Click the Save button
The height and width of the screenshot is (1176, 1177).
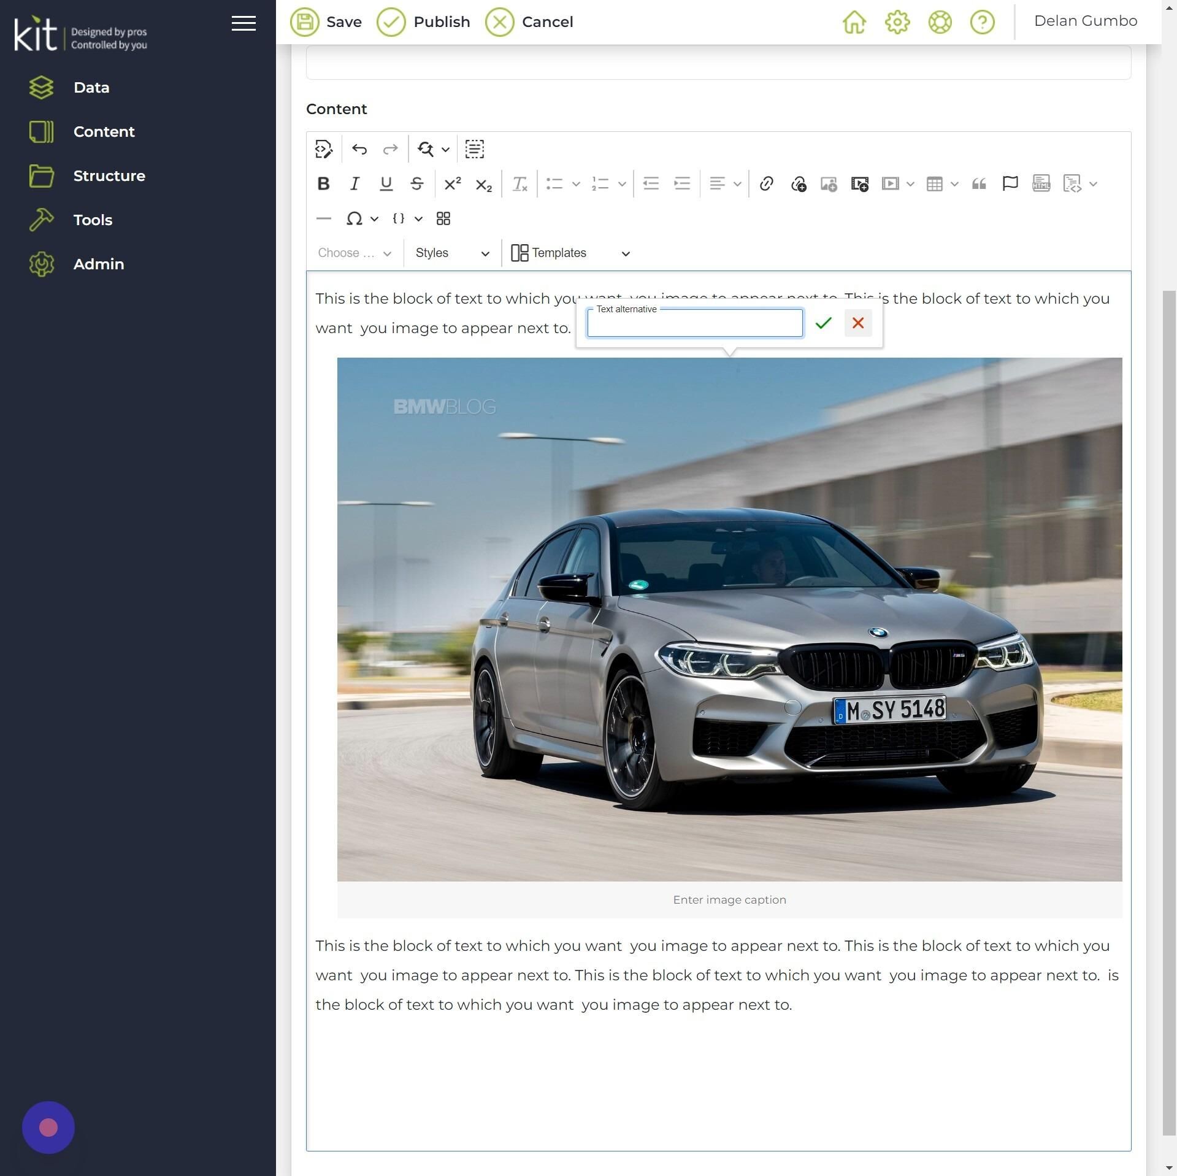tap(326, 22)
